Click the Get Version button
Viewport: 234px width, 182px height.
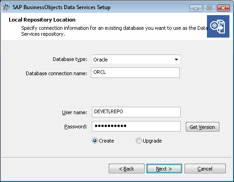coord(202,127)
